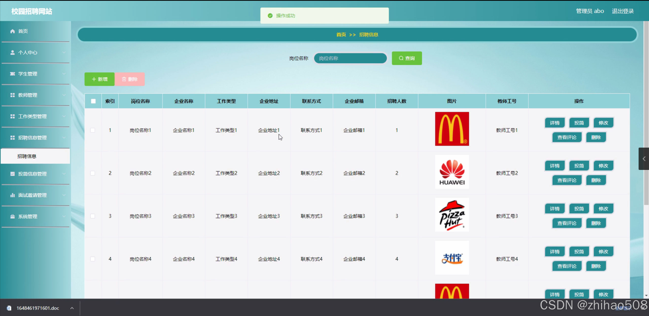This screenshot has width=649, height=316.
Task: Check the checkbox for row 岗位名称1
Action: tap(93, 130)
